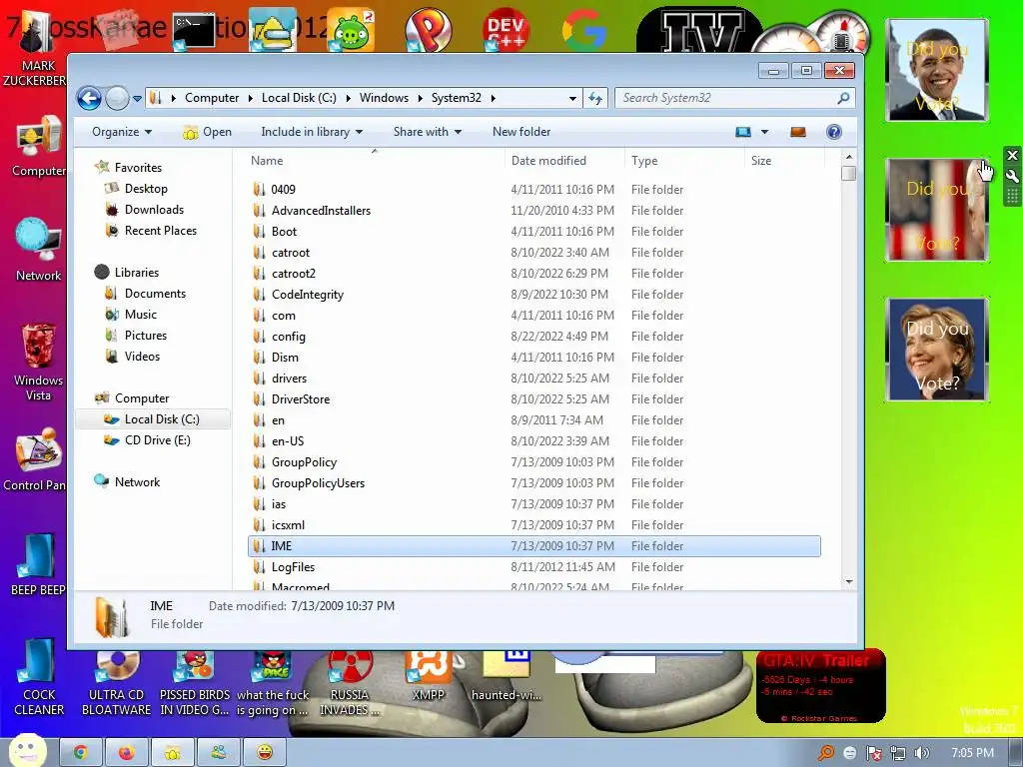Screen dimensions: 1023x767
Task: Open the Computer desktop icon
Action: (39, 146)
